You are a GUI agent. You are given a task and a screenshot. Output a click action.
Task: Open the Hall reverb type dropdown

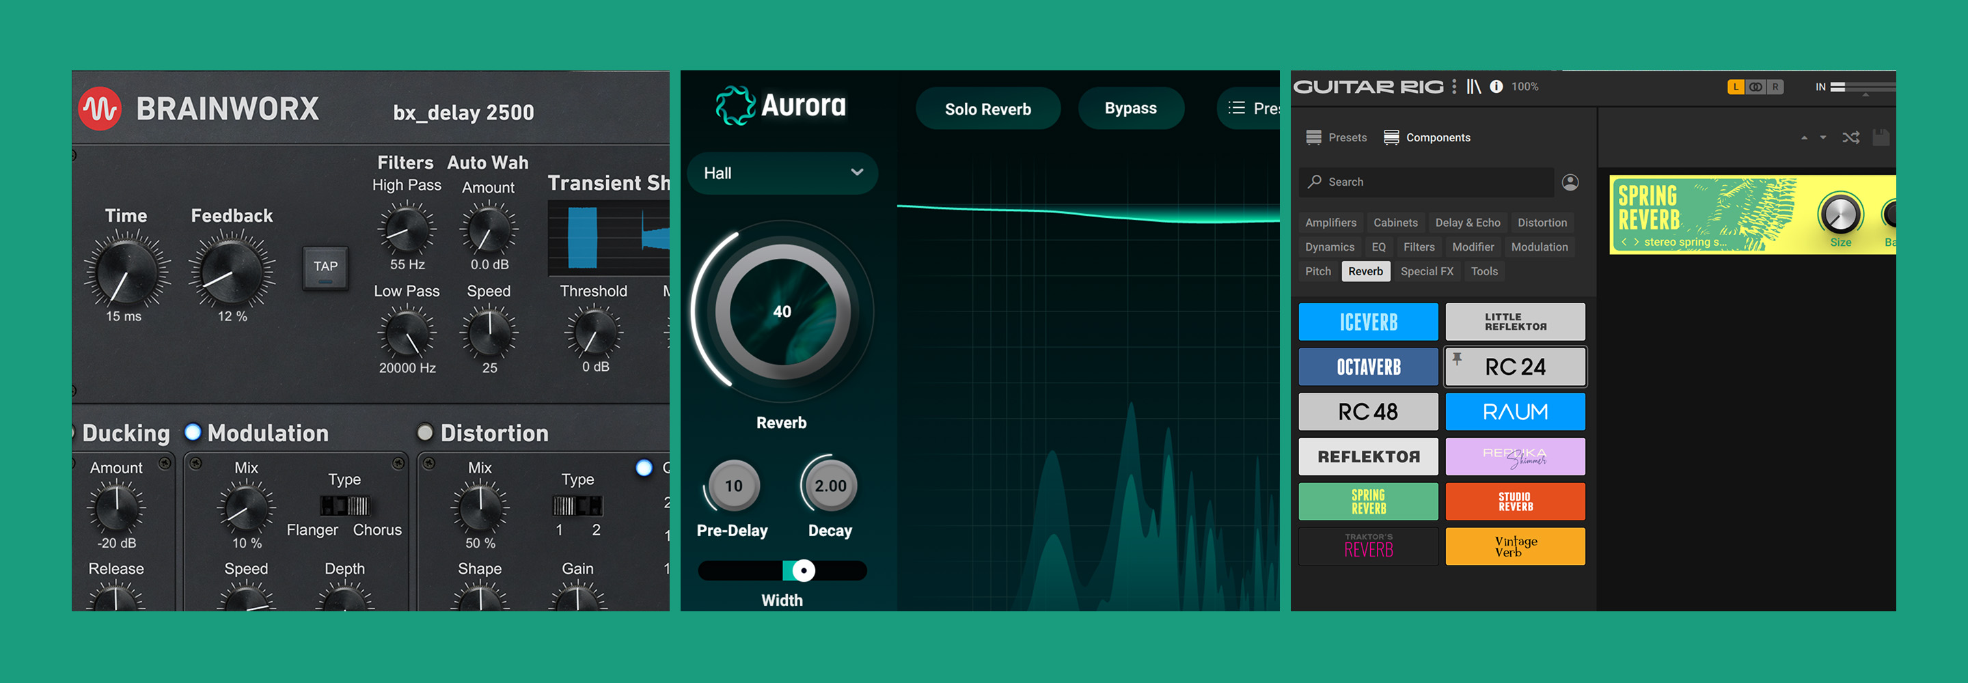coord(782,173)
